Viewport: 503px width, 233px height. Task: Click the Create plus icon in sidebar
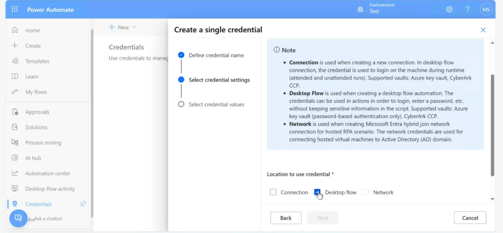15,46
